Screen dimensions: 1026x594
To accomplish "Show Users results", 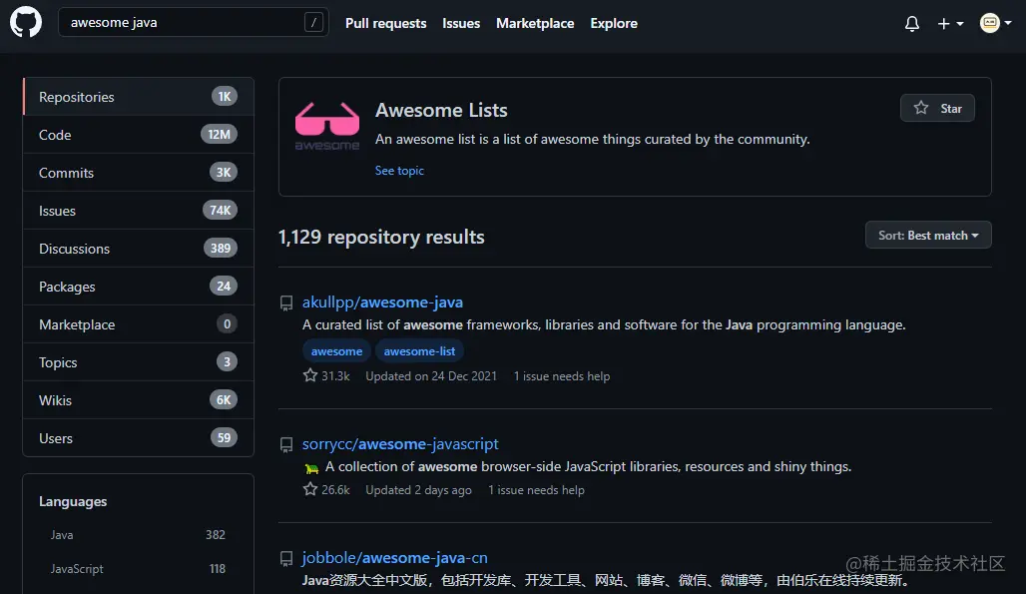I will 139,438.
